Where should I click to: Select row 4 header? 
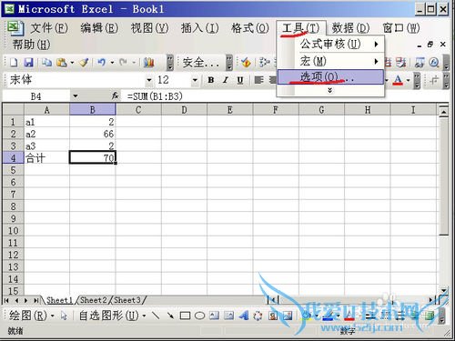(13, 158)
